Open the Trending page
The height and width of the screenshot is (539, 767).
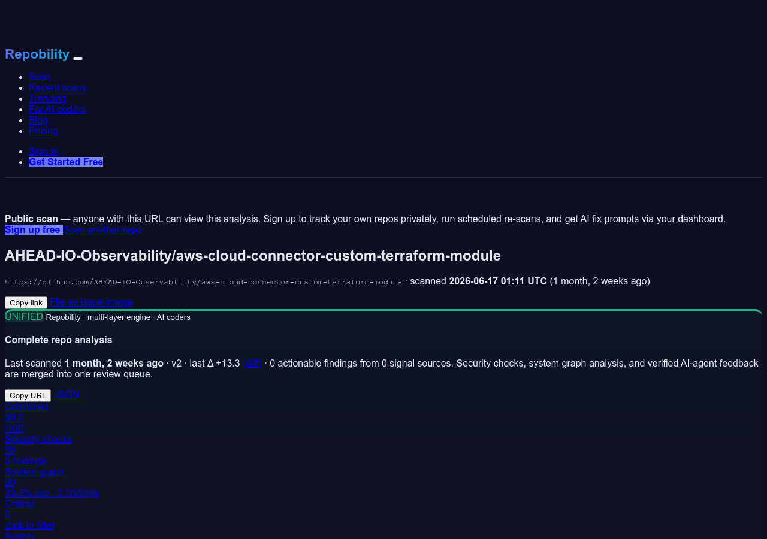tap(47, 98)
